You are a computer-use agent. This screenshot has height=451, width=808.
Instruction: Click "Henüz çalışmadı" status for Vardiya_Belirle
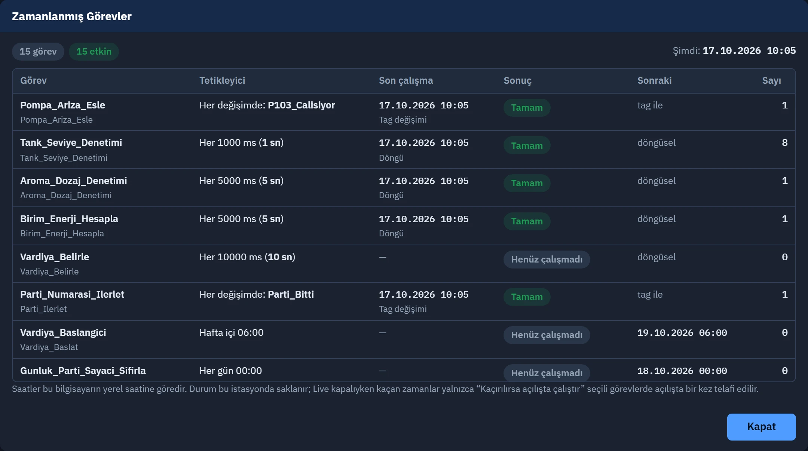(x=547, y=260)
